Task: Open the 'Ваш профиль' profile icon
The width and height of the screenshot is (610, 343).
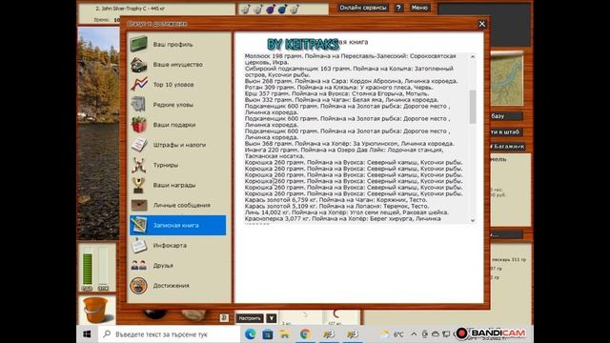Action: click(x=138, y=45)
